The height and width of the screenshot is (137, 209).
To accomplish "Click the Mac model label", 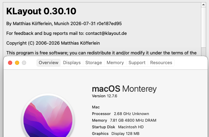I will (x=96, y=107).
